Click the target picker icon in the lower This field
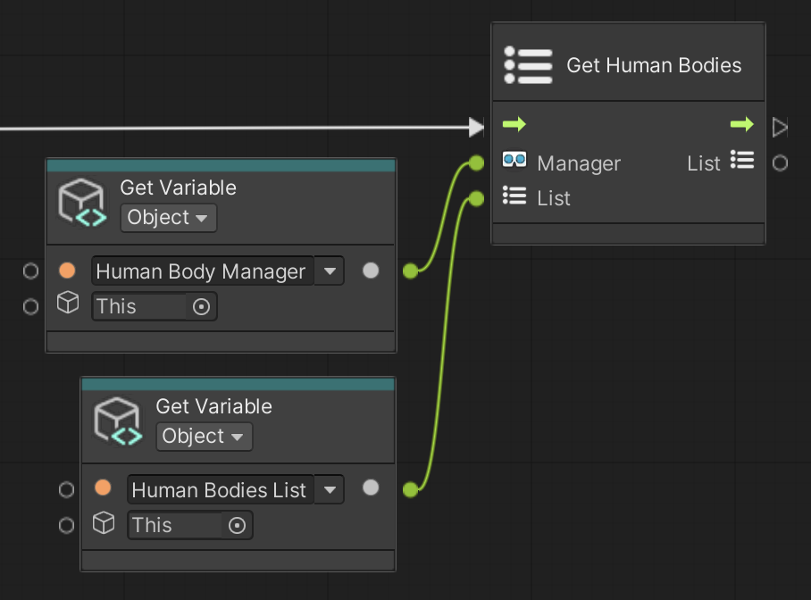This screenshot has width=811, height=600. pos(238,526)
